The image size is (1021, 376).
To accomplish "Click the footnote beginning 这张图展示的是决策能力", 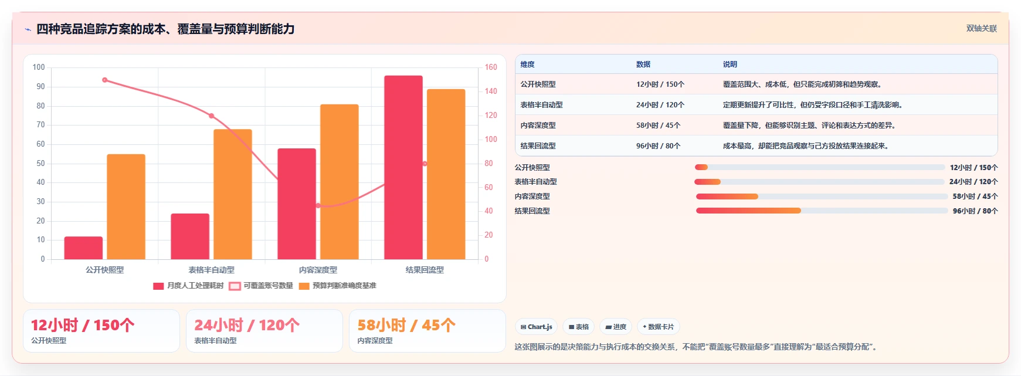I will pos(697,347).
